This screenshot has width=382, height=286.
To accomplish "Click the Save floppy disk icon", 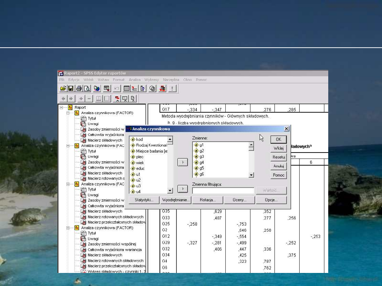I will click(x=71, y=89).
